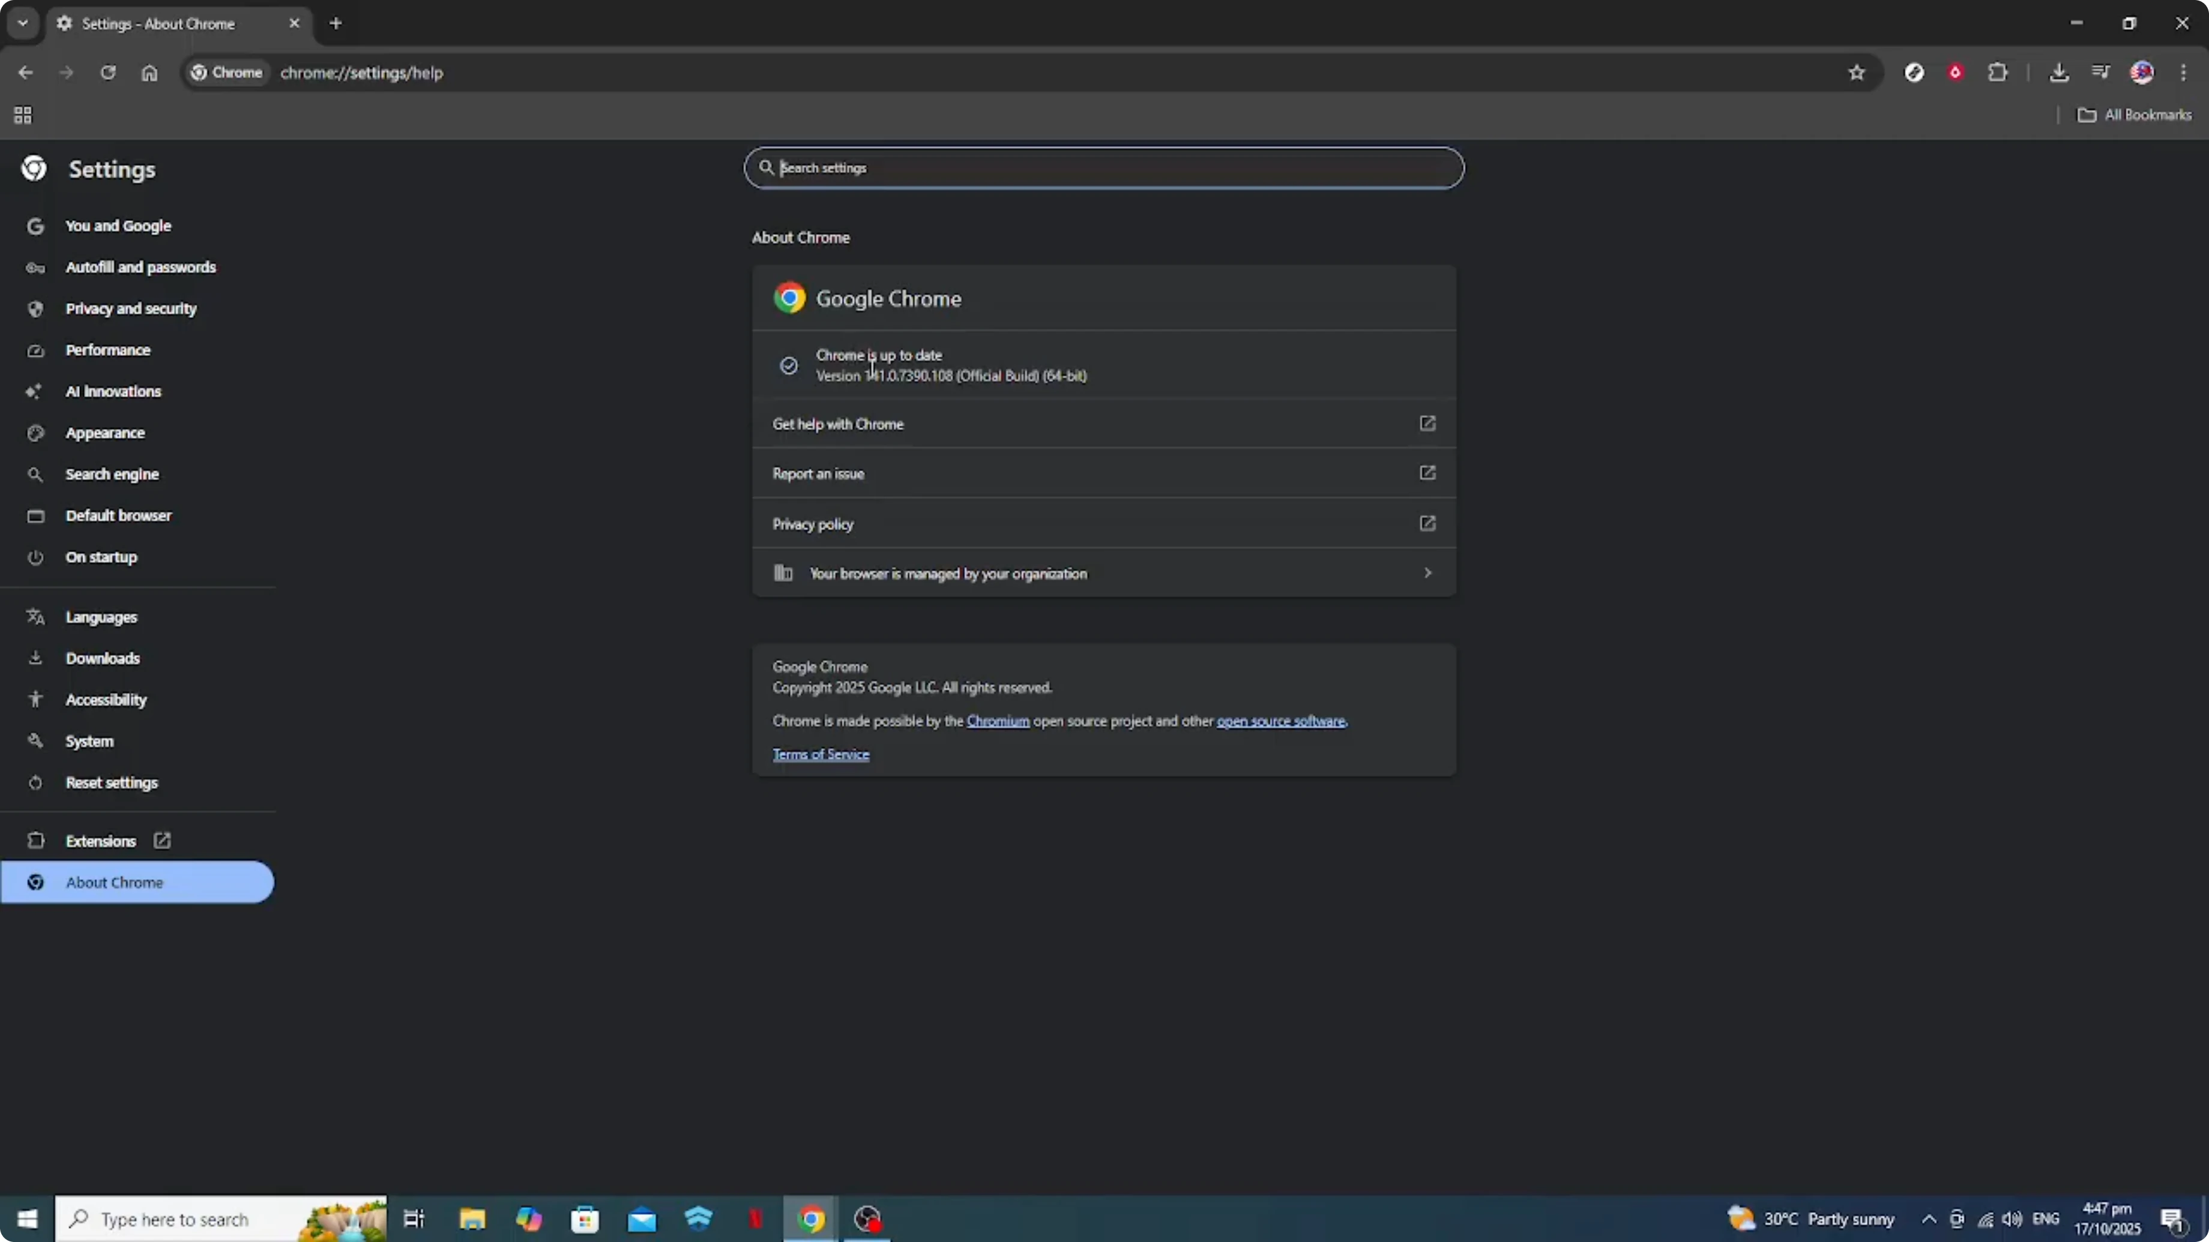
Task: Open the Copilot icon on the taskbar
Action: pyautogui.click(x=528, y=1219)
